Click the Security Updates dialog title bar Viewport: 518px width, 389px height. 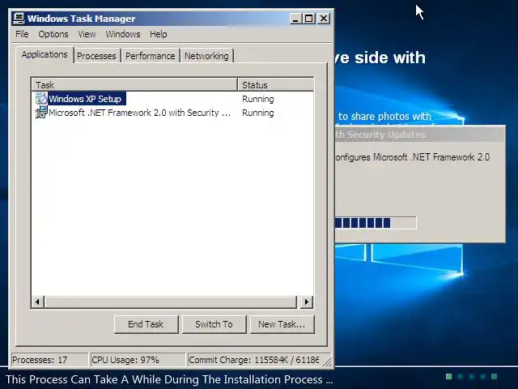pyautogui.click(x=419, y=135)
